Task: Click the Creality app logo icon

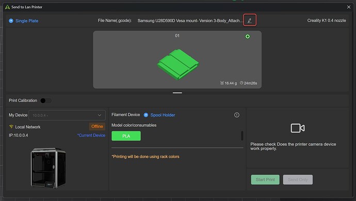Action: pos(7,7)
